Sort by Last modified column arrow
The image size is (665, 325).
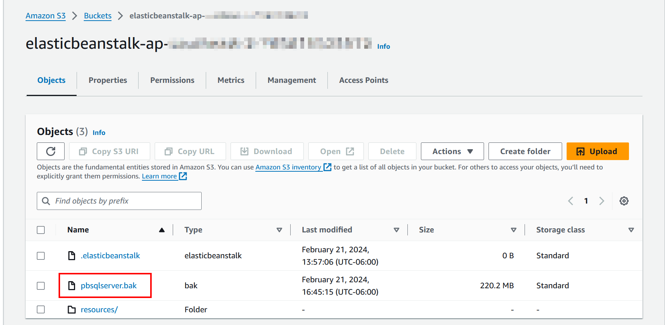pos(396,230)
